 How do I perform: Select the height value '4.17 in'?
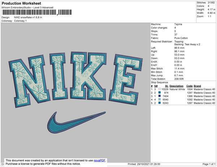211,9
